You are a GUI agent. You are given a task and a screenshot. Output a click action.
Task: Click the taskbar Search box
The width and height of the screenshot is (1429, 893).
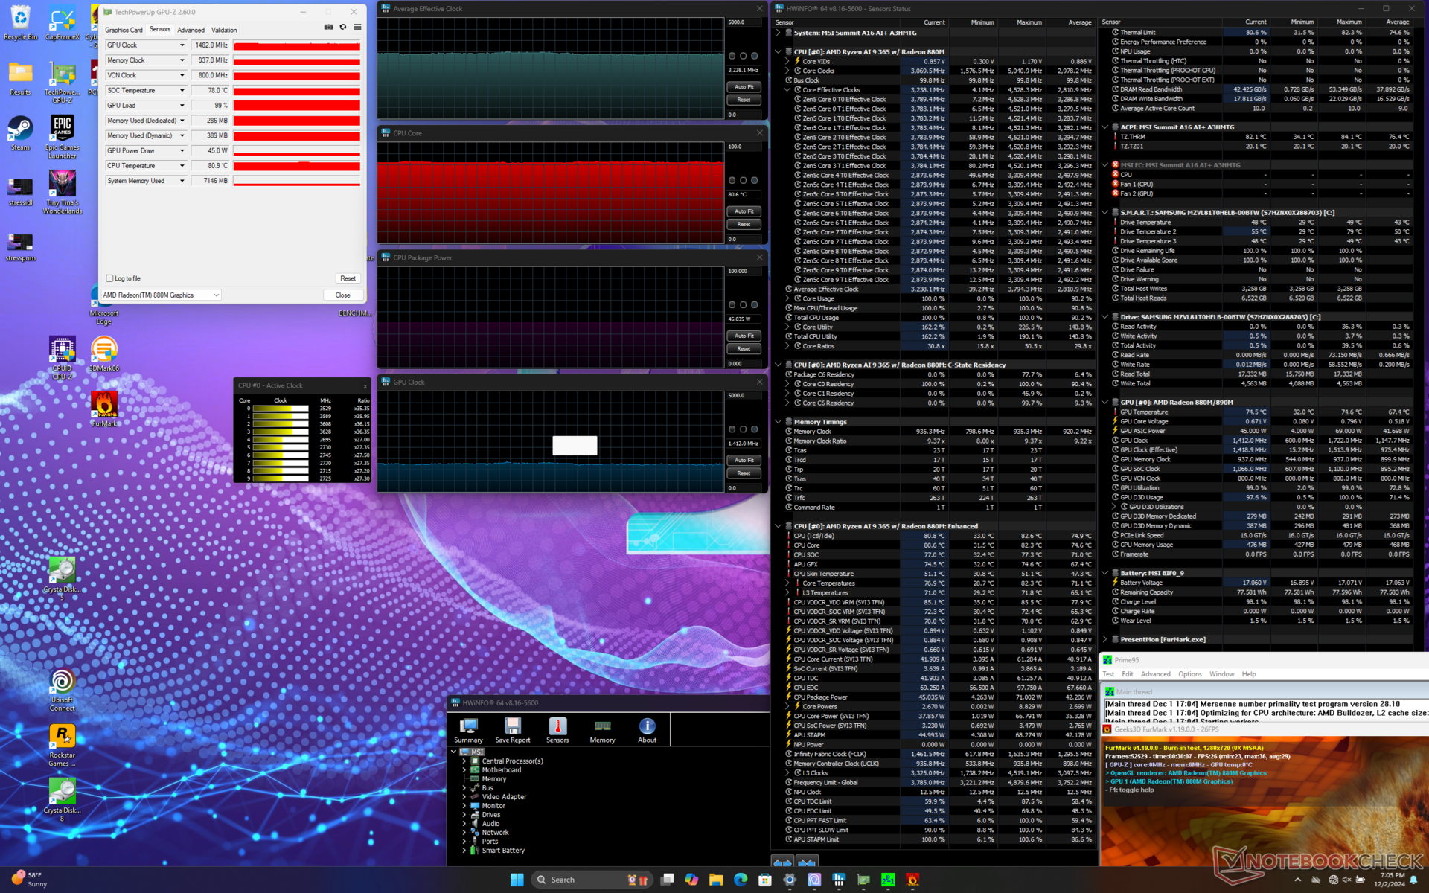click(x=591, y=880)
